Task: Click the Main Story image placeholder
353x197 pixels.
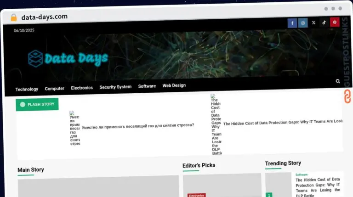Action: [x=98, y=186]
